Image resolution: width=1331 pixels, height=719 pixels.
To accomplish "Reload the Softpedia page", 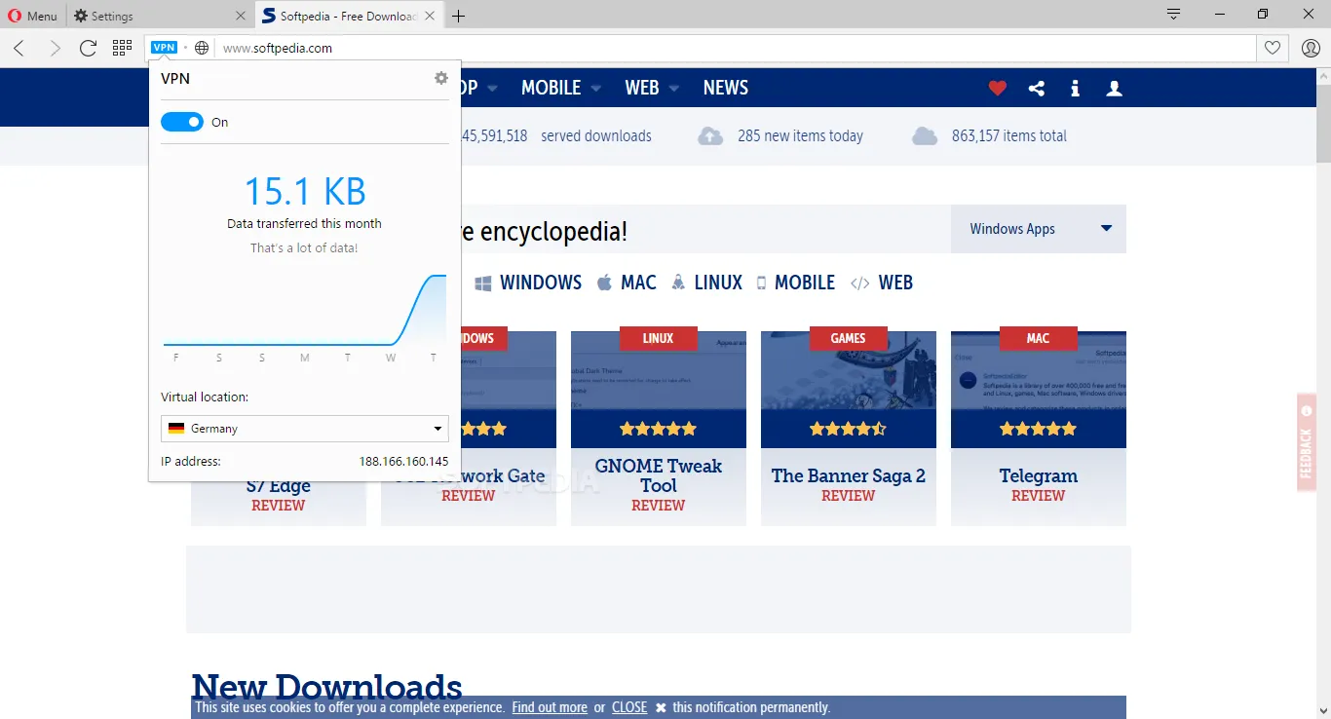I will coord(88,47).
